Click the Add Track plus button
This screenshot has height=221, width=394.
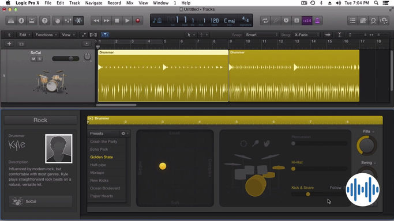click(9, 44)
